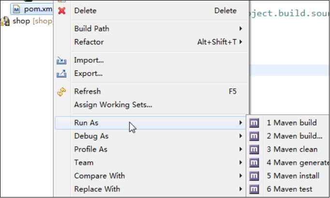Expand the Debug As submenu arrow
Image resolution: width=330 pixels, height=198 pixels.
[241, 136]
